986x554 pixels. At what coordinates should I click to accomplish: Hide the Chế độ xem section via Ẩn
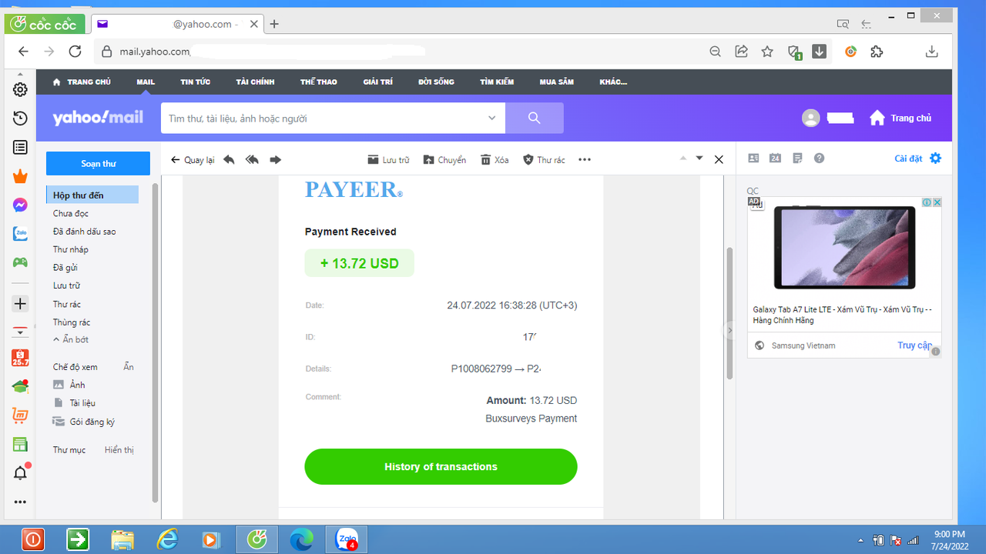(129, 367)
